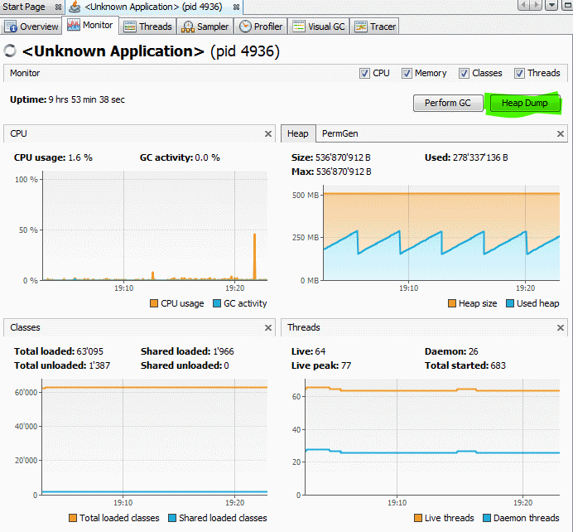Click the Total loaded 63'095 value
573x532 pixels.
pyautogui.click(x=90, y=351)
